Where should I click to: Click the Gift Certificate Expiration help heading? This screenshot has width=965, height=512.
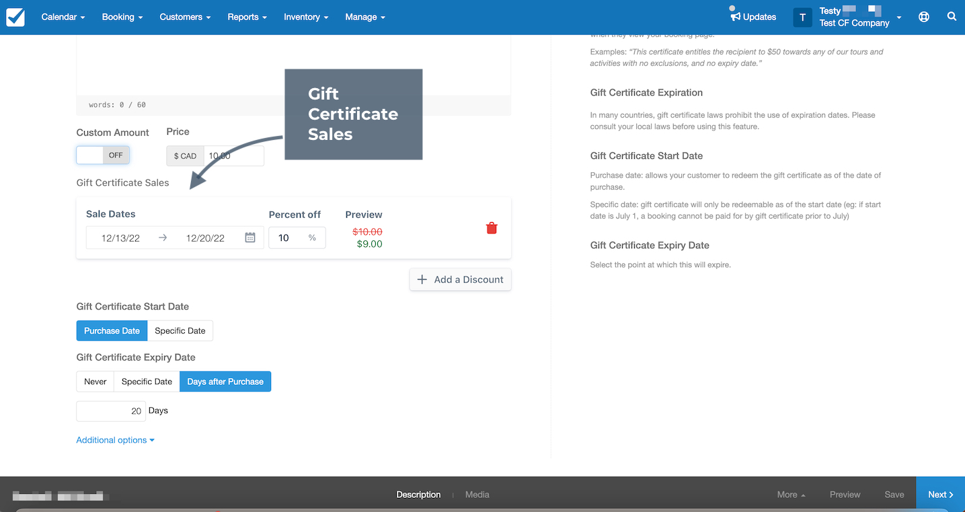point(646,93)
